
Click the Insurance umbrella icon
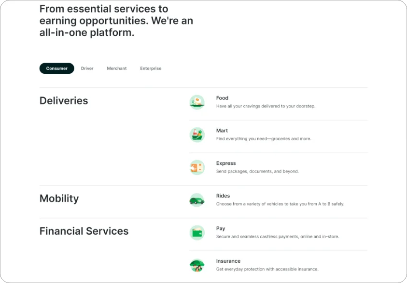coord(197,265)
